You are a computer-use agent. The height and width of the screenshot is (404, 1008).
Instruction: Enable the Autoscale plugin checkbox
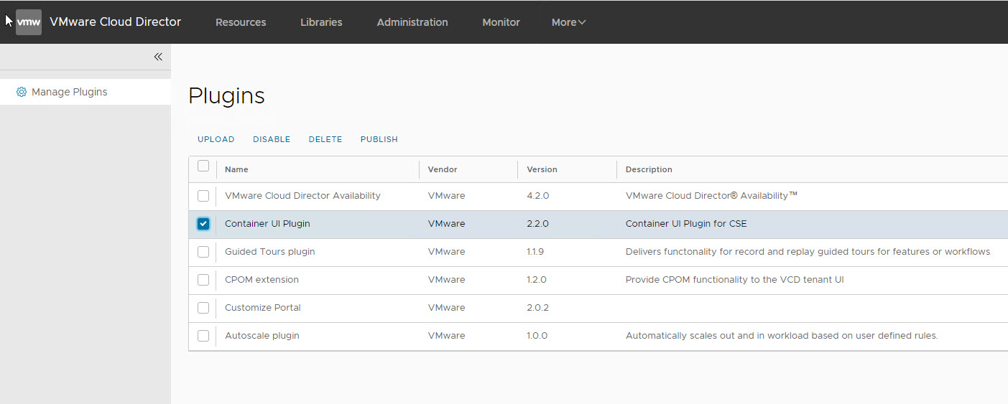pyautogui.click(x=203, y=336)
